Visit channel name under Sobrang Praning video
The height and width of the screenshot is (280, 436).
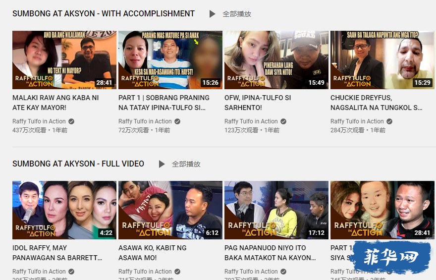click(x=145, y=121)
